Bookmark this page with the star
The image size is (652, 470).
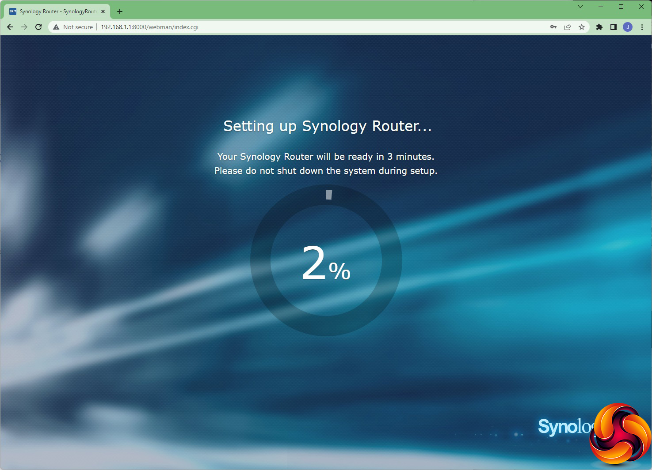coord(582,27)
